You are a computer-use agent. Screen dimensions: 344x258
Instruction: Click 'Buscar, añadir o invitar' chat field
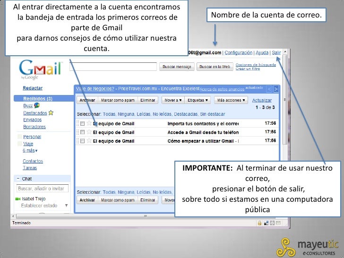(x=43, y=189)
